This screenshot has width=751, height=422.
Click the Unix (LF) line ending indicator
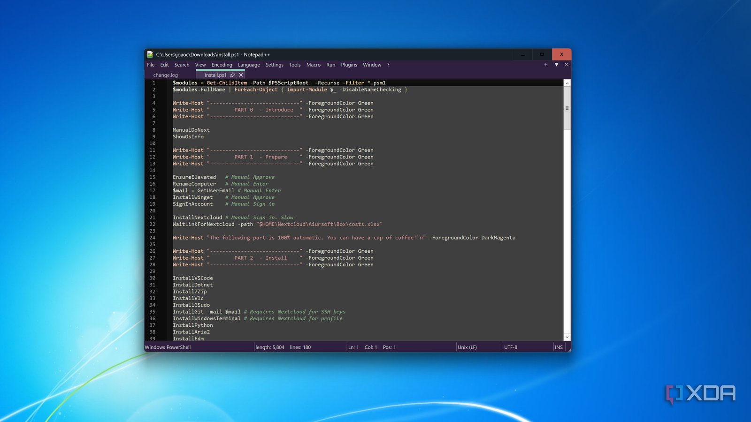pos(467,347)
